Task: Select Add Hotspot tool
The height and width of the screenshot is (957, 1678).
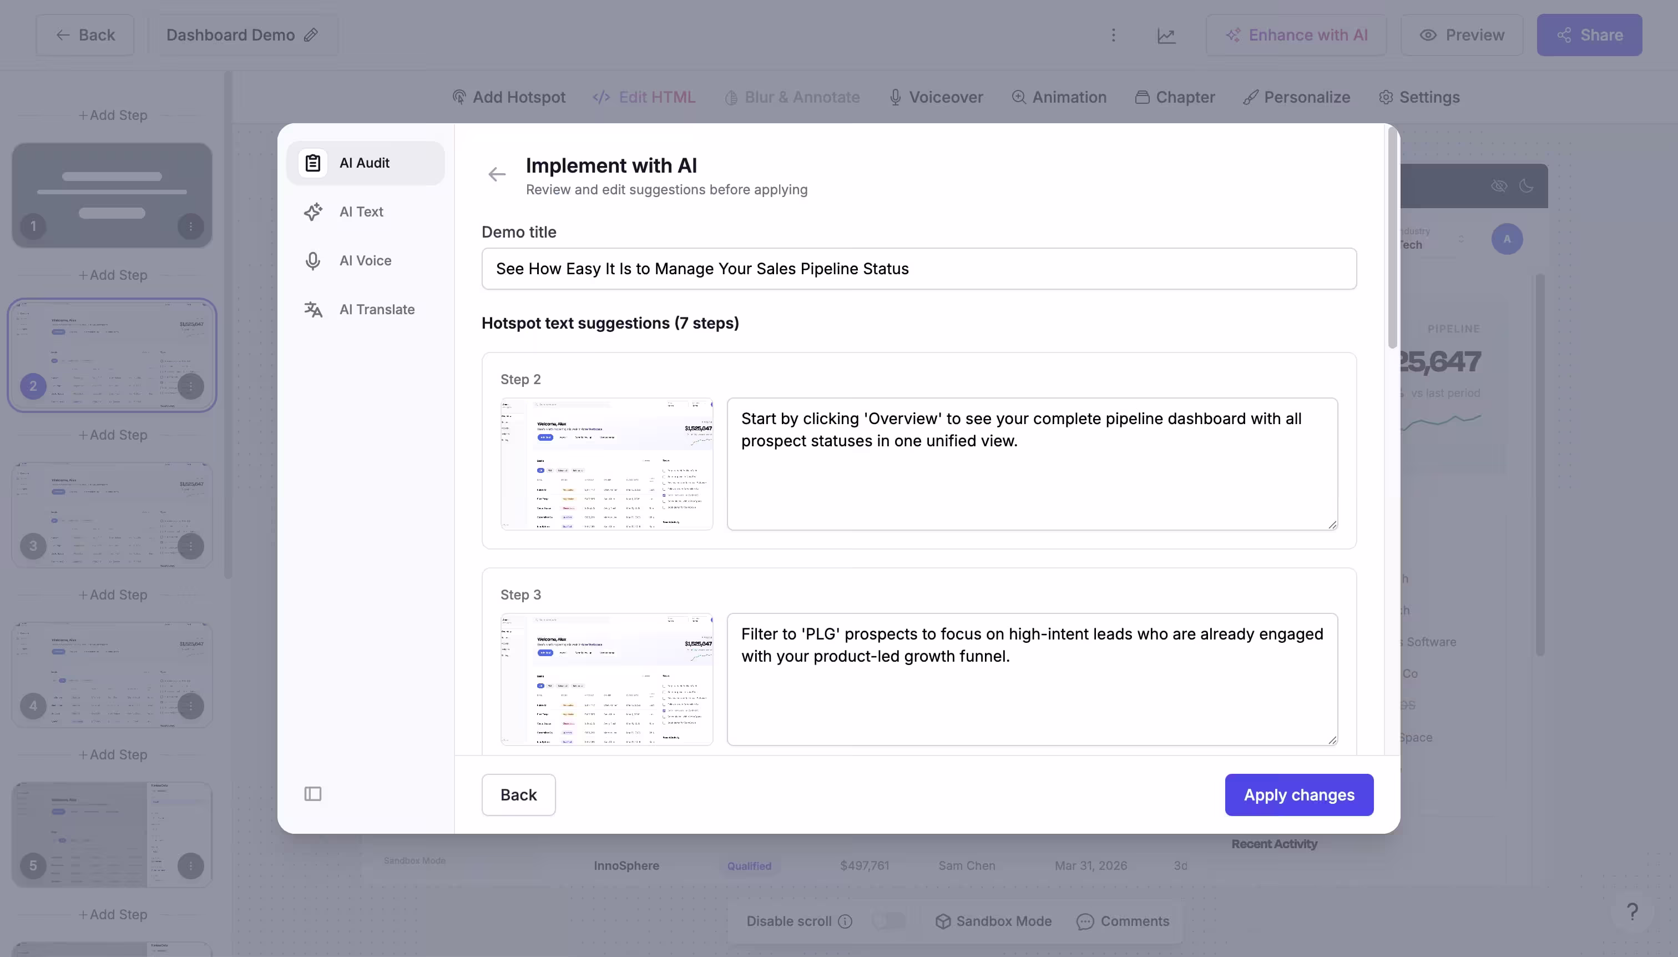Action: tap(508, 97)
